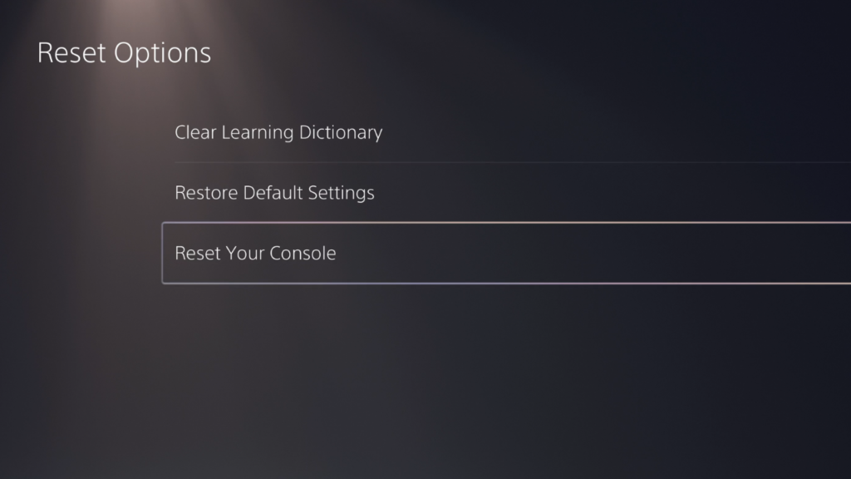Click the Restore Default Settings label
This screenshot has height=479, width=851.
(x=274, y=193)
